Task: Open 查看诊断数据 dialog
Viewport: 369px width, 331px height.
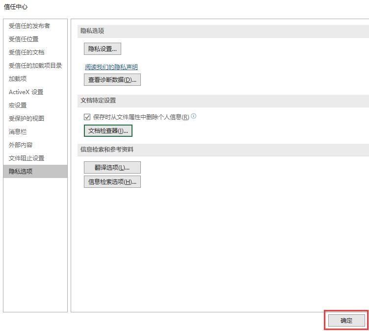Action: click(x=112, y=80)
